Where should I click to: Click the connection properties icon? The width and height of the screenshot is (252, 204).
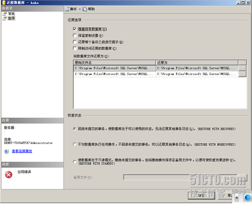6,151
